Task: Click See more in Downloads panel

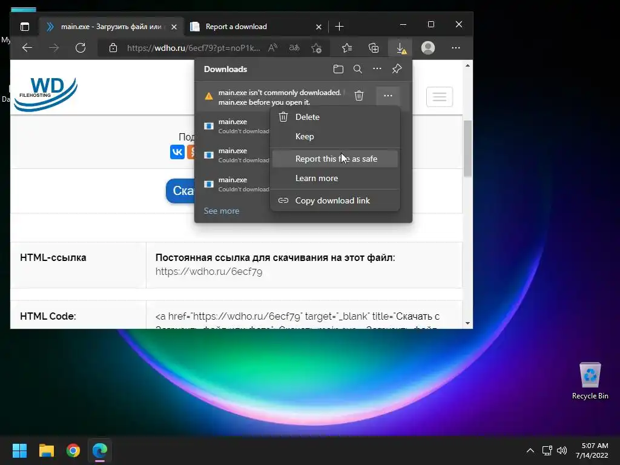Action: click(x=222, y=211)
